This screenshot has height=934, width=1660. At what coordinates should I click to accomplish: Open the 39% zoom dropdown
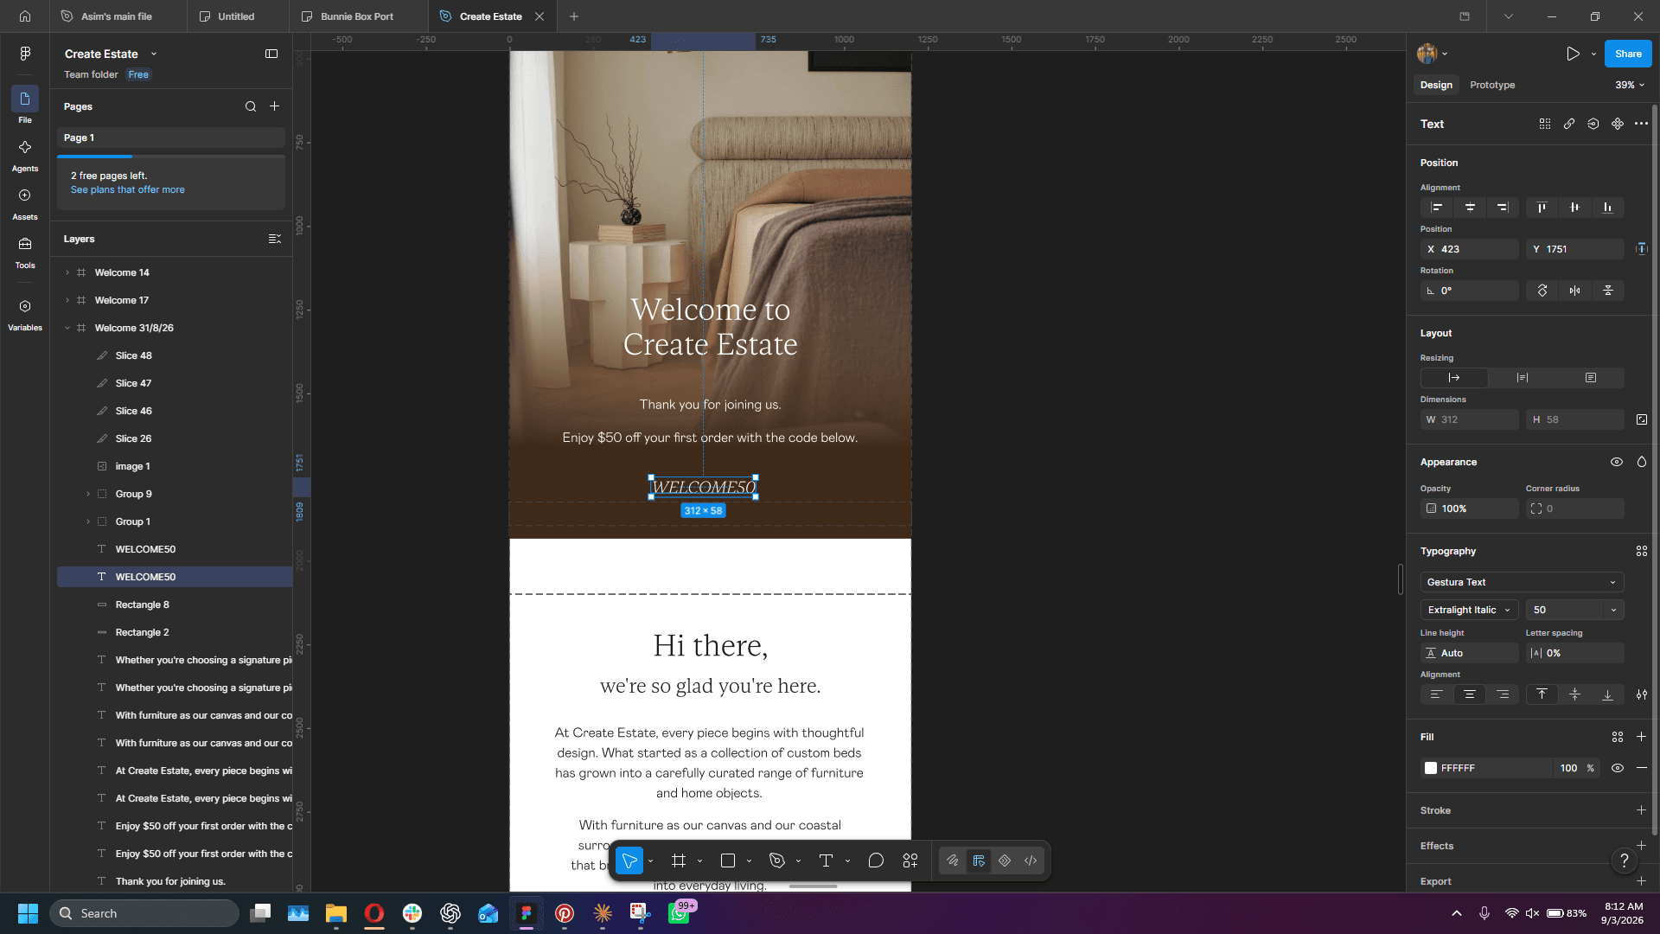[x=1630, y=85]
